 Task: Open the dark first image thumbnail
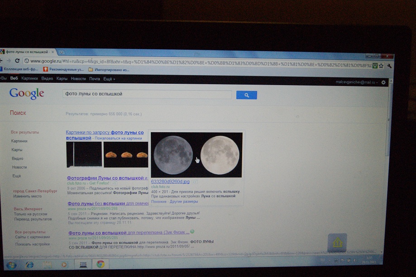point(84,154)
